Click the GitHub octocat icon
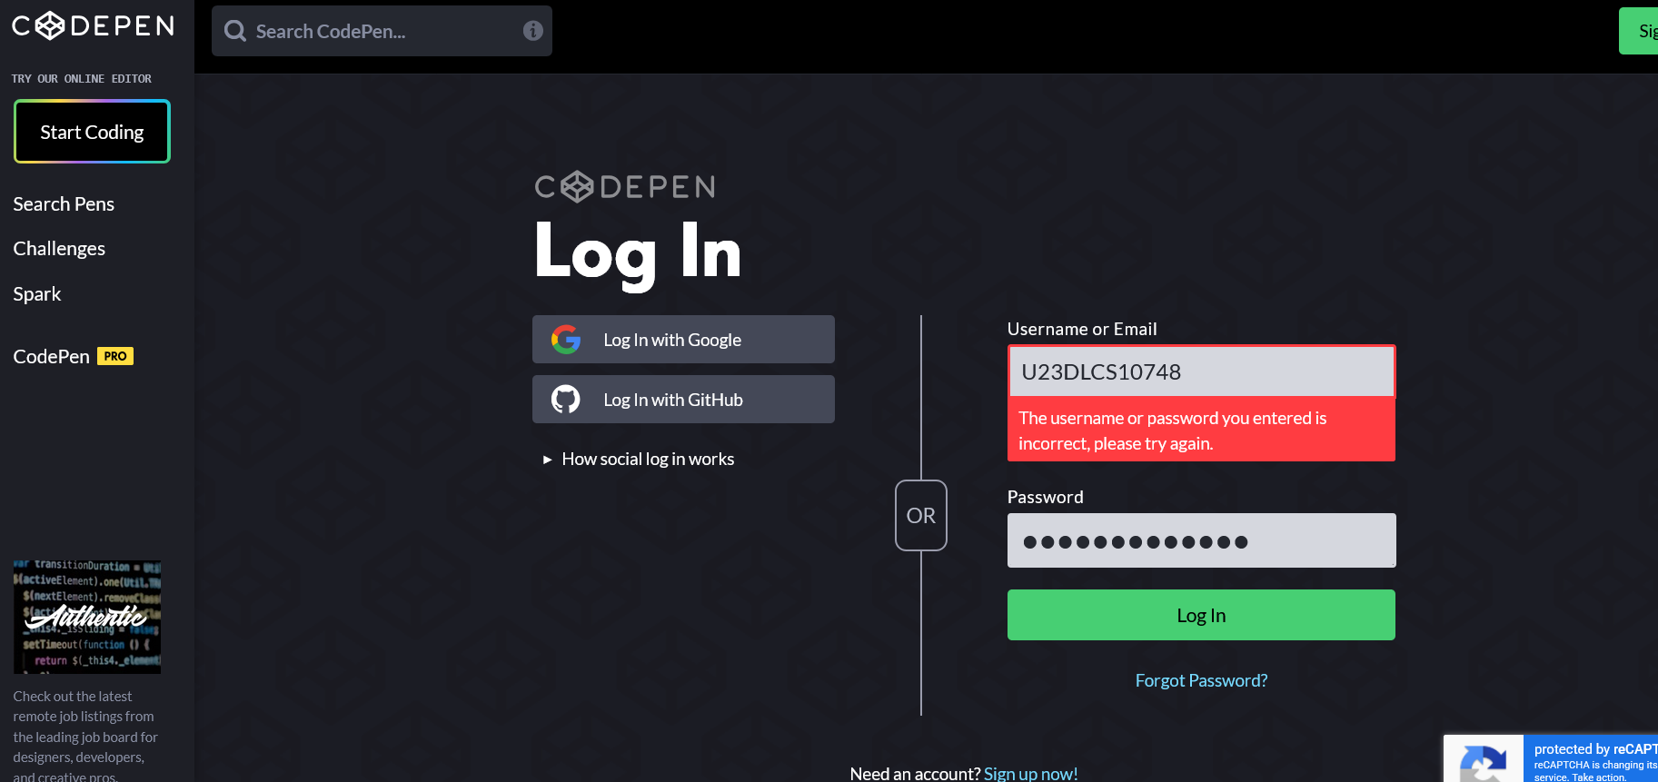The width and height of the screenshot is (1658, 782). point(566,400)
